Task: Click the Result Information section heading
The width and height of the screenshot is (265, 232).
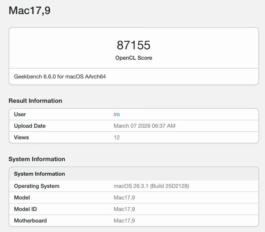Action: [x=35, y=101]
